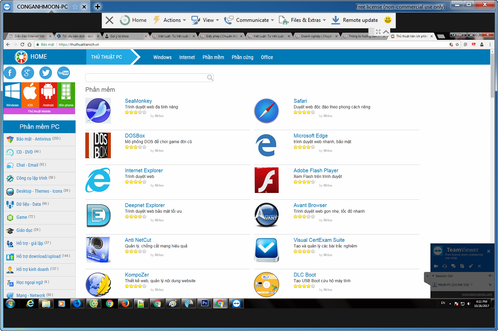
Task: Select the Windows platform tile
Action: point(12,95)
